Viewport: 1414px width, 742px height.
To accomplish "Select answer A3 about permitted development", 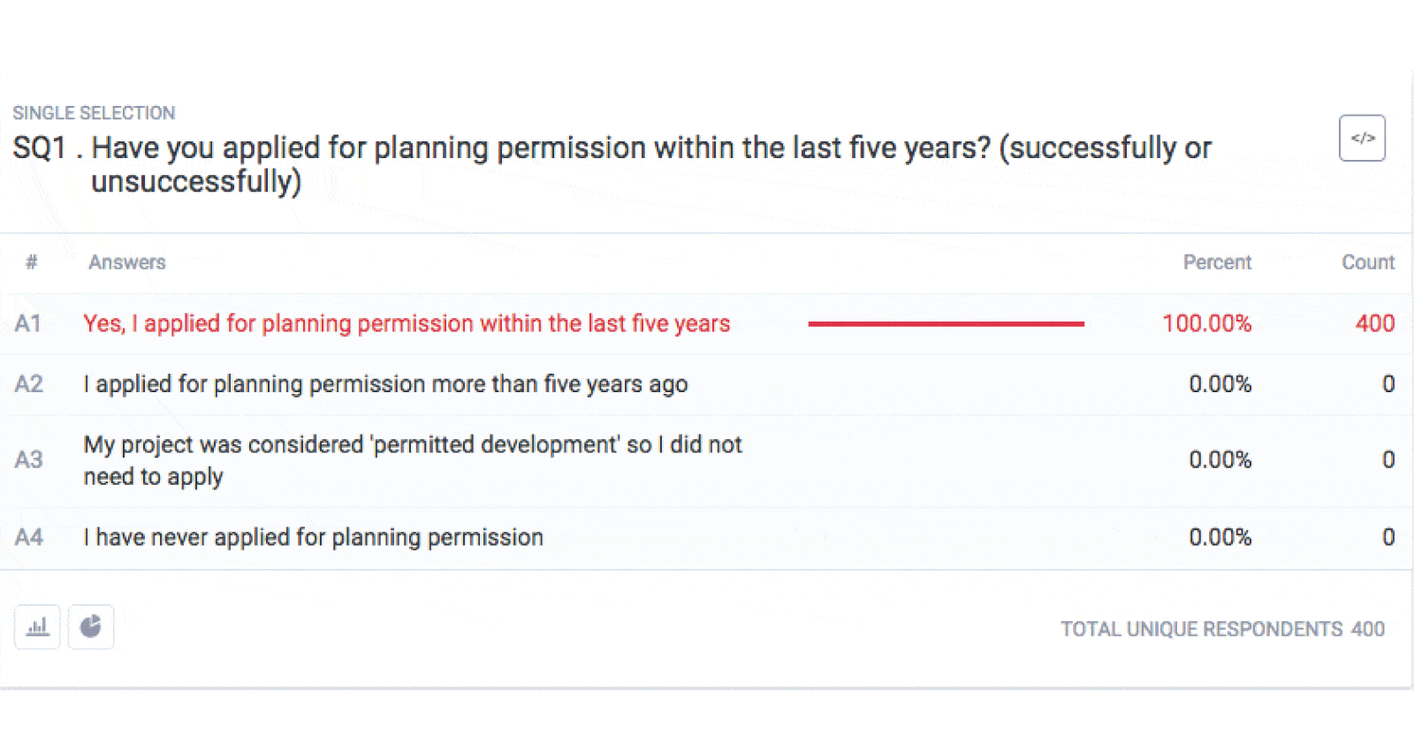I will point(412,459).
